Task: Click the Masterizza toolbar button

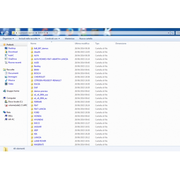Action: (x=70, y=38)
